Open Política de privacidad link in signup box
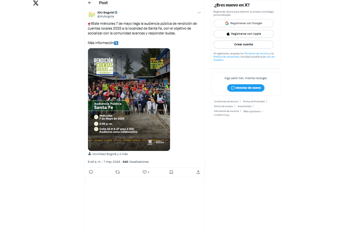Image resolution: width=349 pixels, height=229 pixels. tap(226, 57)
